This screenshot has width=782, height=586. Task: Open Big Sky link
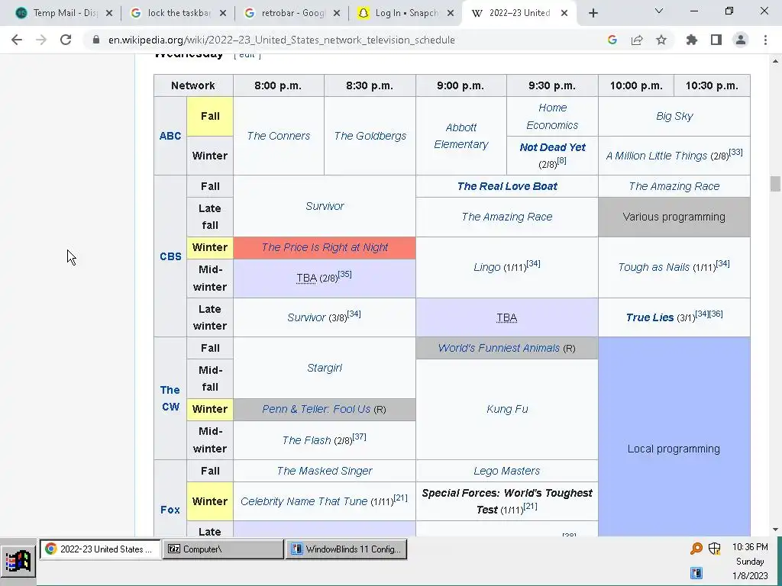click(x=674, y=116)
